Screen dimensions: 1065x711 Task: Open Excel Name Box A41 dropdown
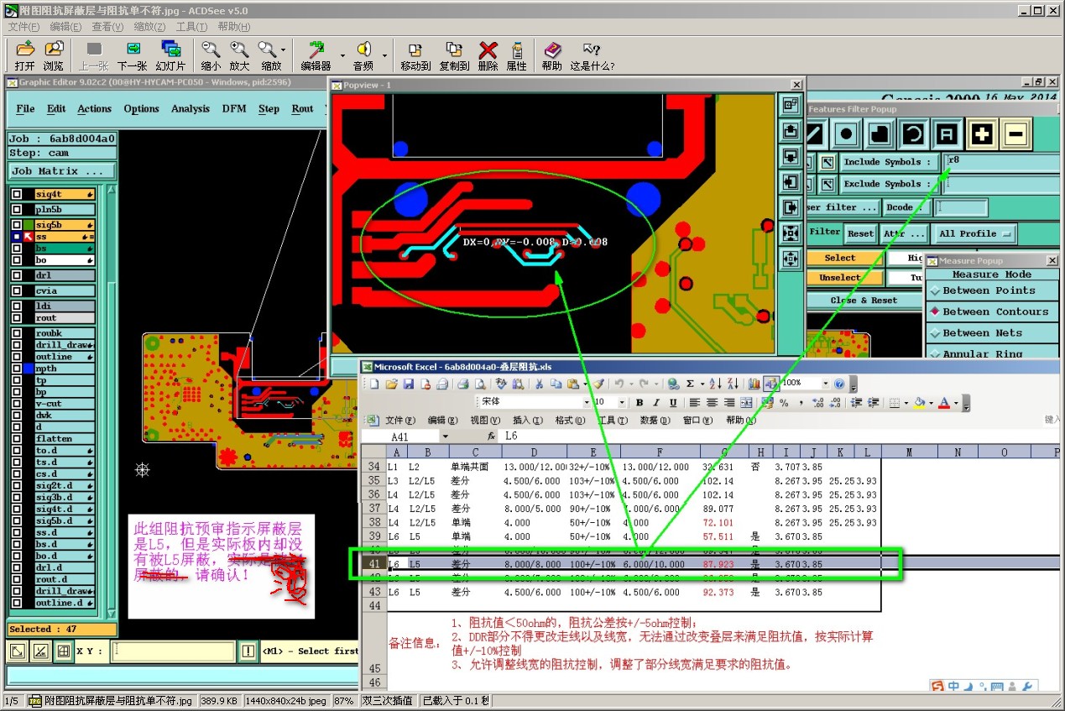point(445,437)
